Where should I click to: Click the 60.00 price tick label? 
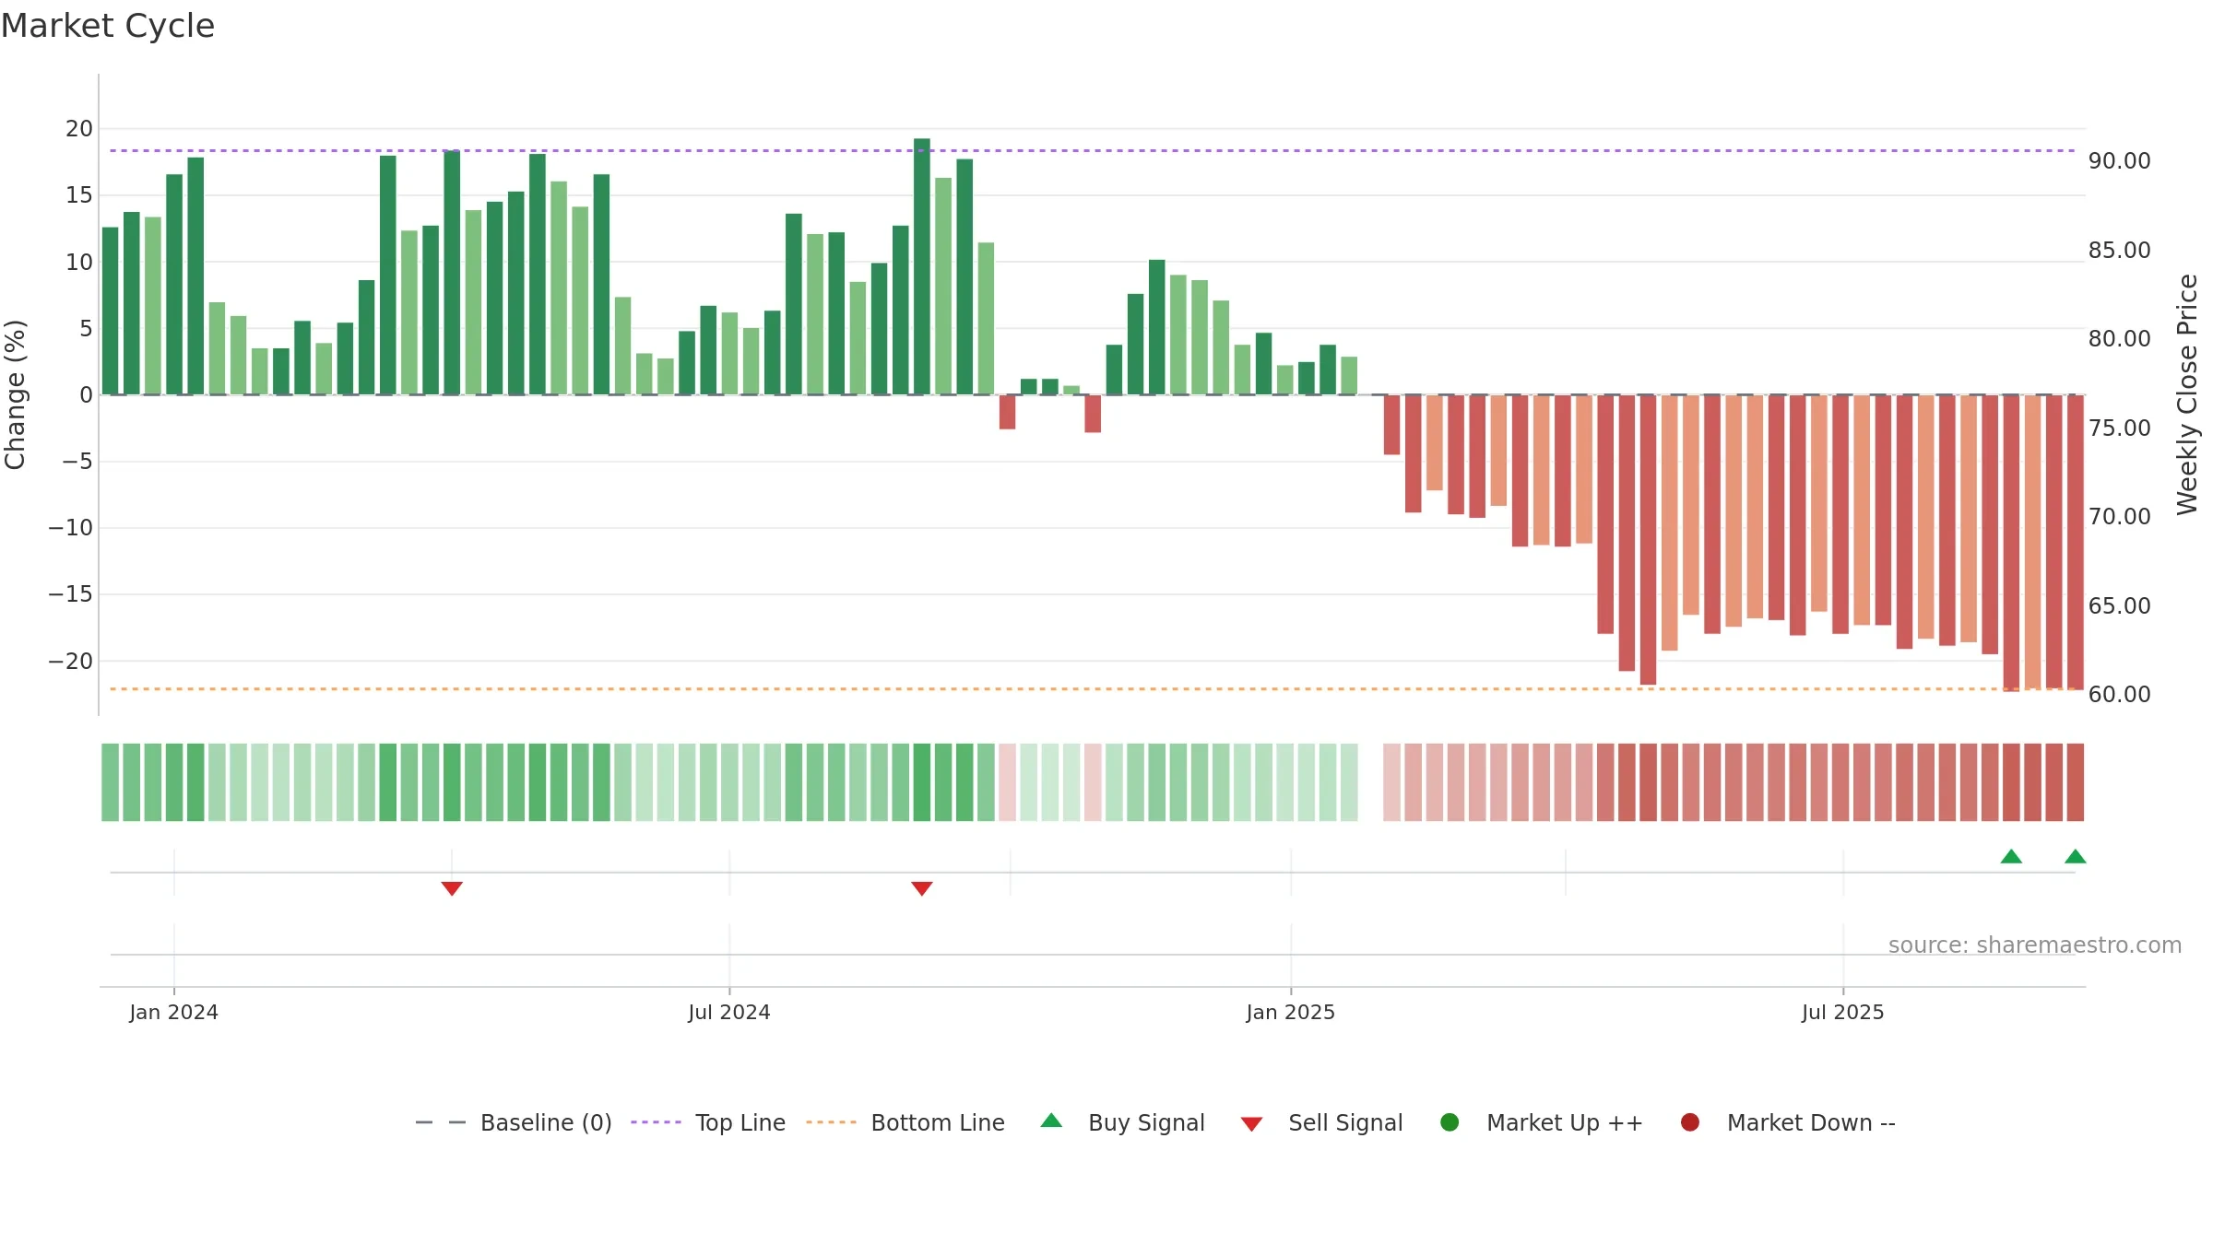(2119, 695)
